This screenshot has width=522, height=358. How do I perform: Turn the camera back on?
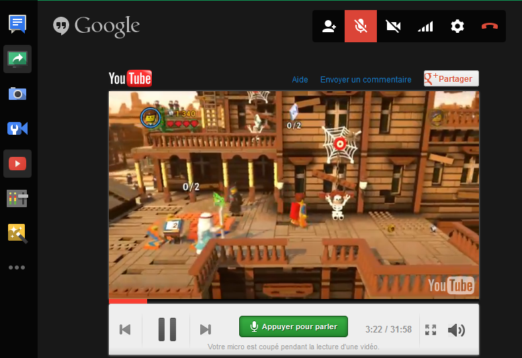[x=393, y=26]
